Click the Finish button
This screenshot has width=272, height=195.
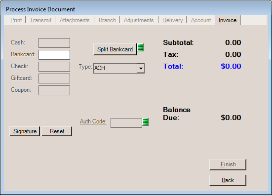(228, 164)
